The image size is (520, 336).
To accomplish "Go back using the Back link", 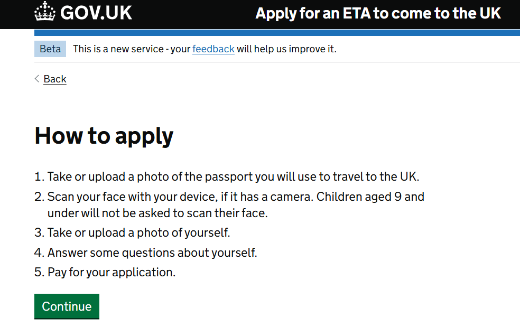I will click(x=55, y=79).
